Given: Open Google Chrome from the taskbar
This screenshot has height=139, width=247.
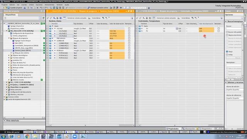Looking at the screenshot, I should (27, 136).
